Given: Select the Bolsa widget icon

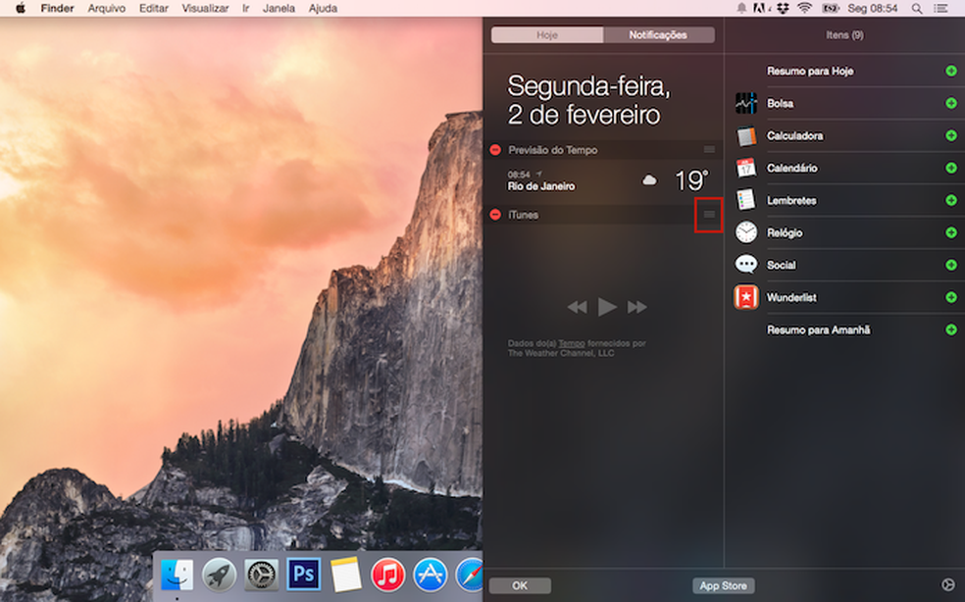Looking at the screenshot, I should (x=745, y=103).
